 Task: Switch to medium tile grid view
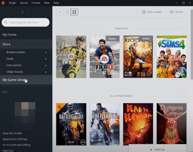pyautogui.click(x=67, y=12)
